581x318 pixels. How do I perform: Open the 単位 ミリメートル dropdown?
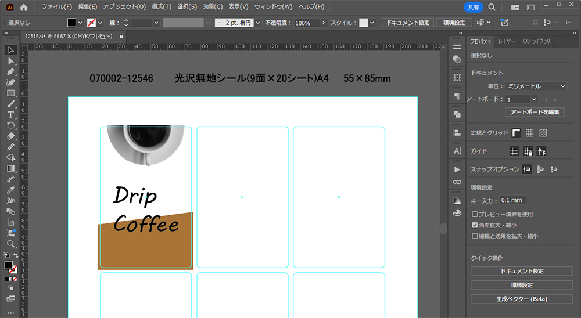[535, 86]
